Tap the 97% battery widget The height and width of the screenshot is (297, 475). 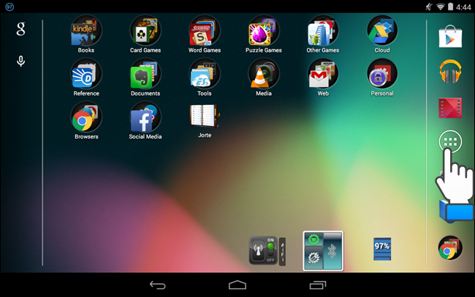pyautogui.click(x=382, y=249)
